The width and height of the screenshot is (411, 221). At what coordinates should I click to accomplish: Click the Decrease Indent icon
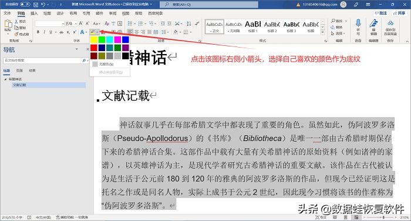click(163, 24)
